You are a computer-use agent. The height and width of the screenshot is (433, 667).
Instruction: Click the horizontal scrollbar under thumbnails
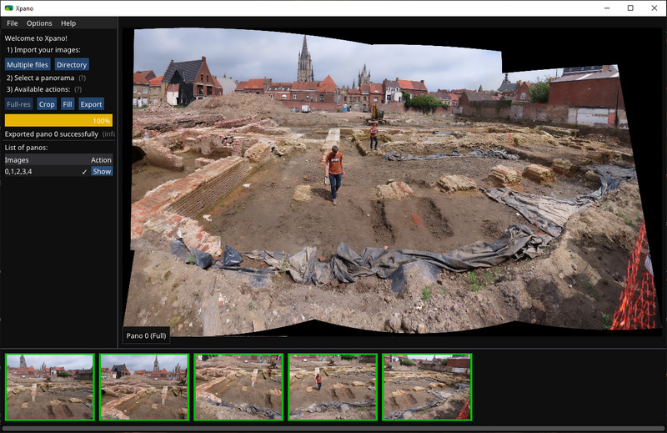(333, 429)
